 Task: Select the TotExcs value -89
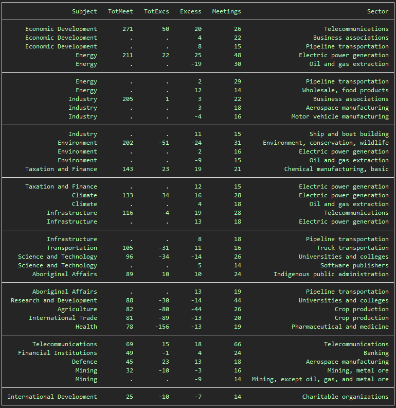tap(164, 318)
